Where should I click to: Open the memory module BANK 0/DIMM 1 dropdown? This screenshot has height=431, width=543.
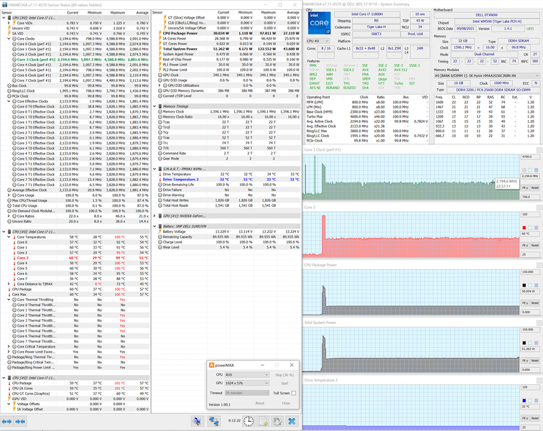click(486, 75)
